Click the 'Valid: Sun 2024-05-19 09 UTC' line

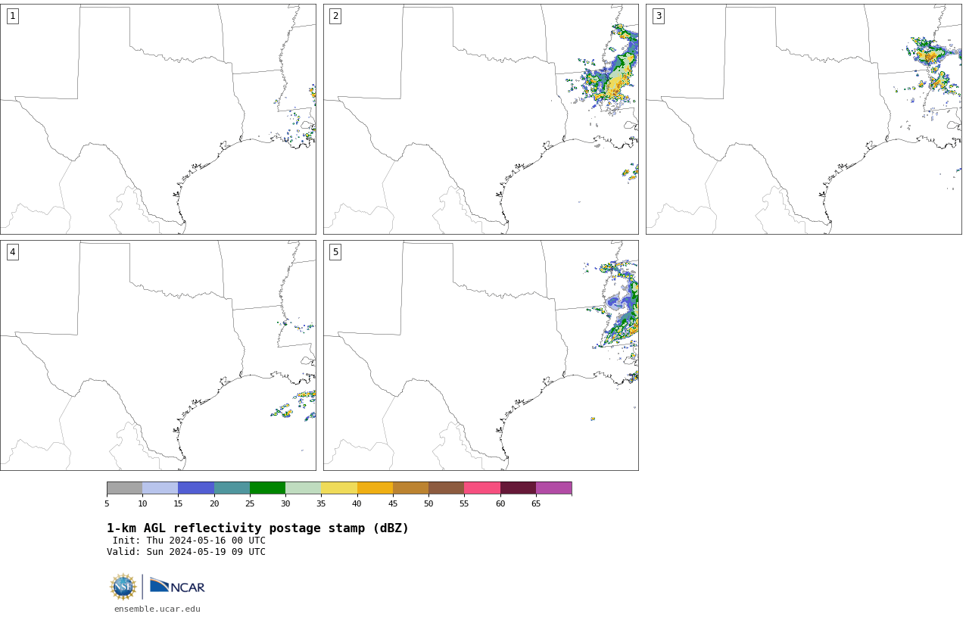click(186, 552)
